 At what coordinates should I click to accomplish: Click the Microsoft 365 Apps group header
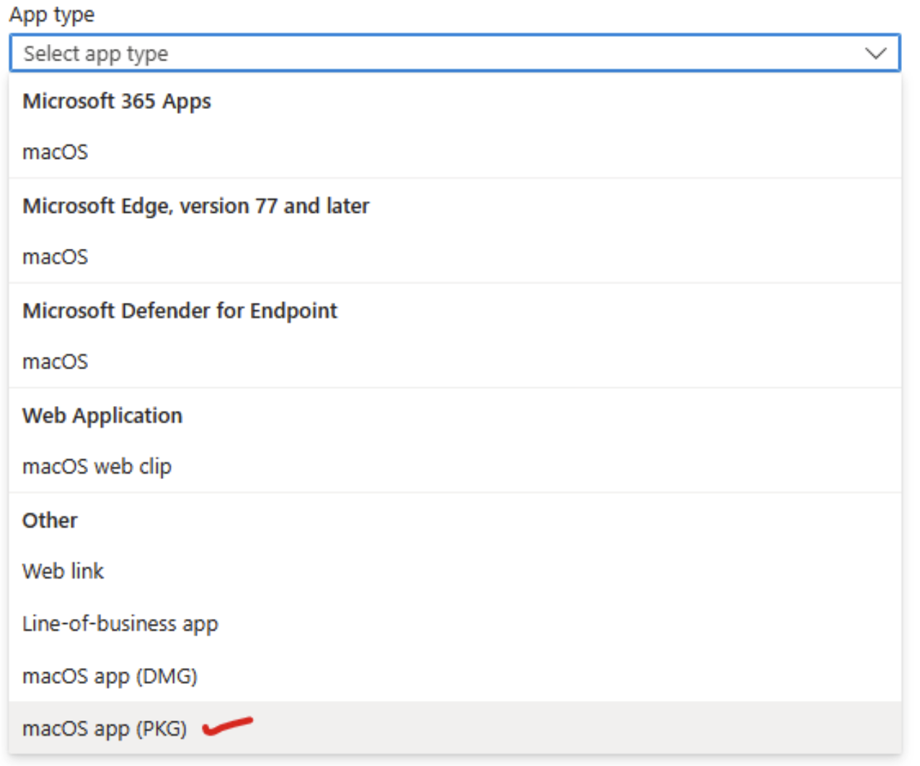pos(117,102)
